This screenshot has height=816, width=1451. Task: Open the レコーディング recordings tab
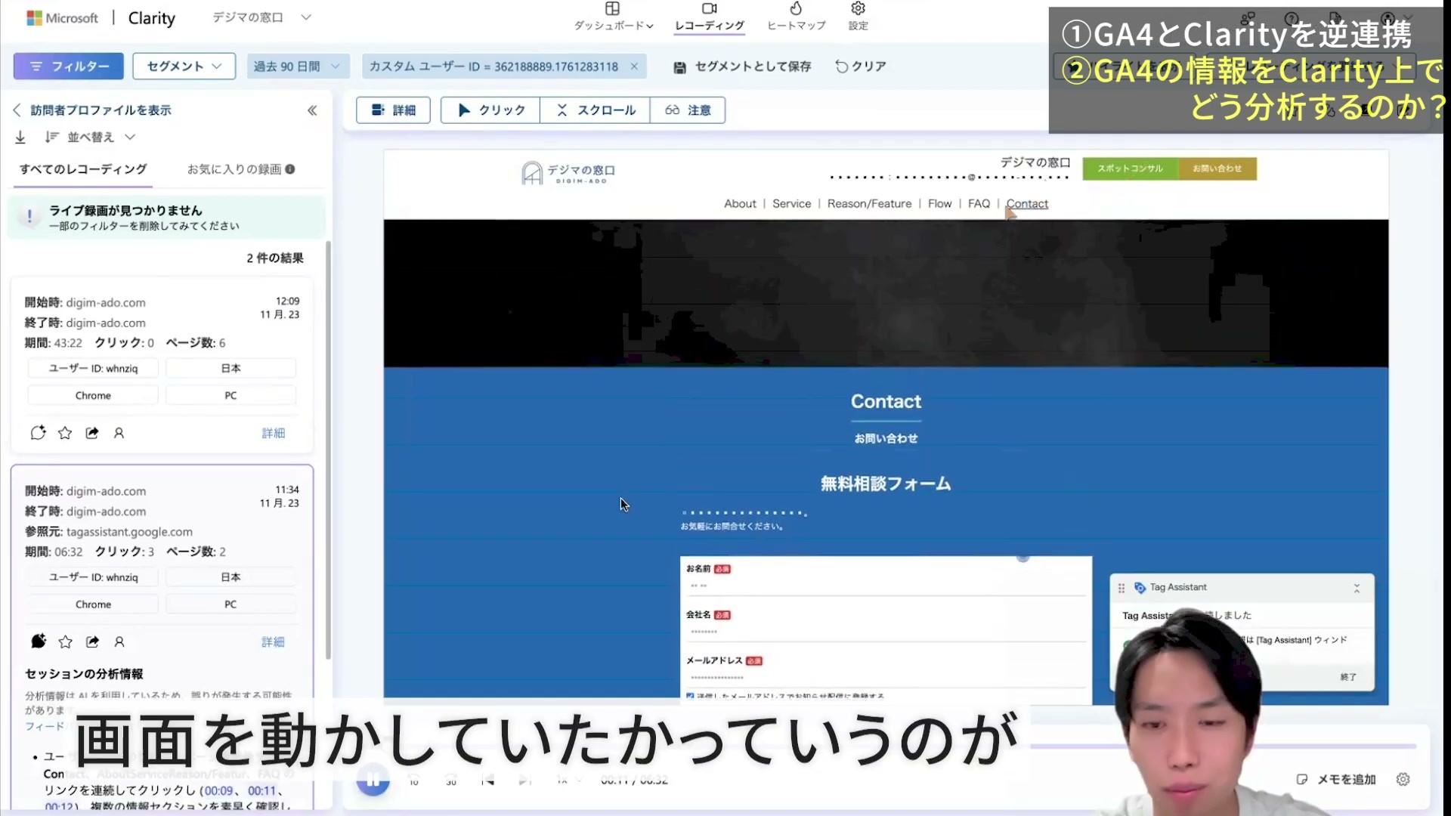pos(709,17)
